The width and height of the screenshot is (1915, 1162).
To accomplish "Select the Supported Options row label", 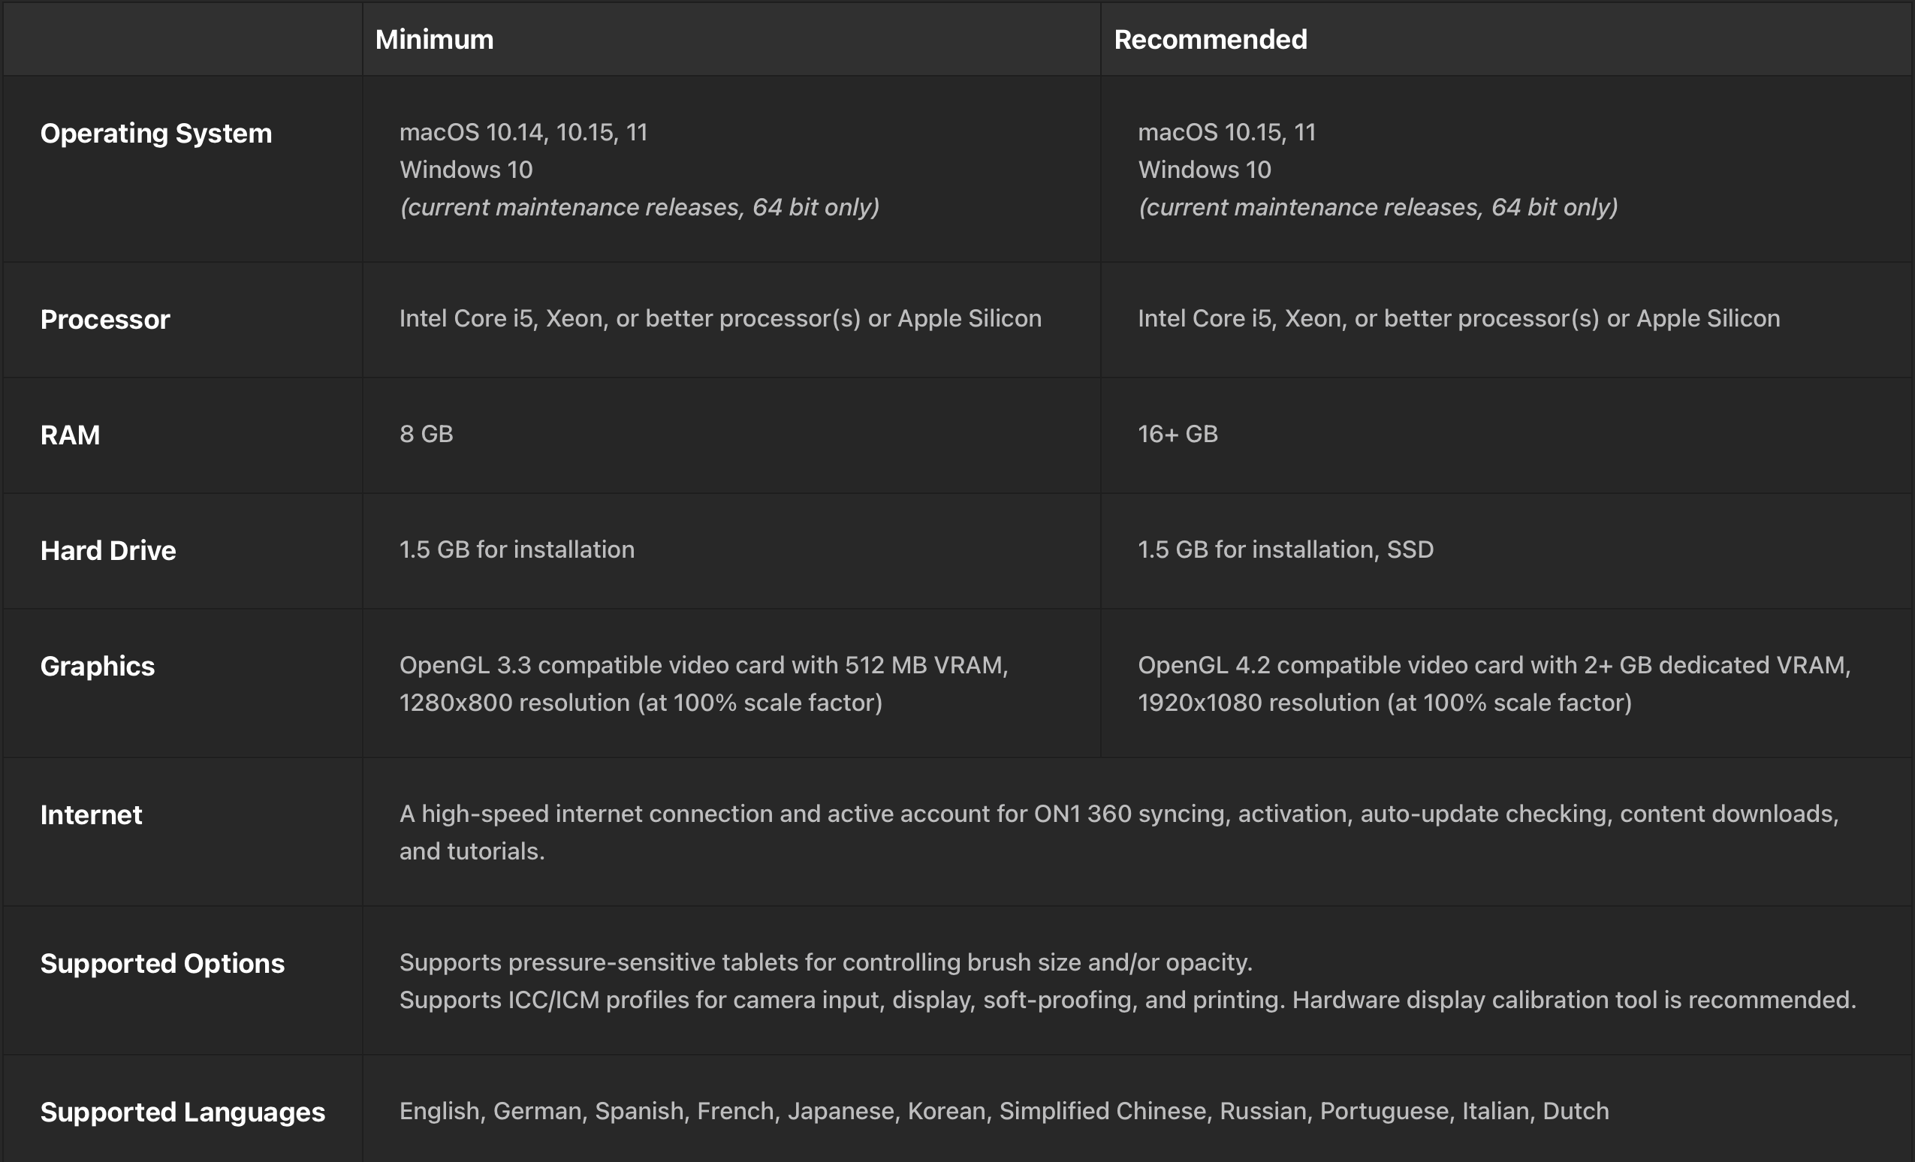I will [x=162, y=963].
